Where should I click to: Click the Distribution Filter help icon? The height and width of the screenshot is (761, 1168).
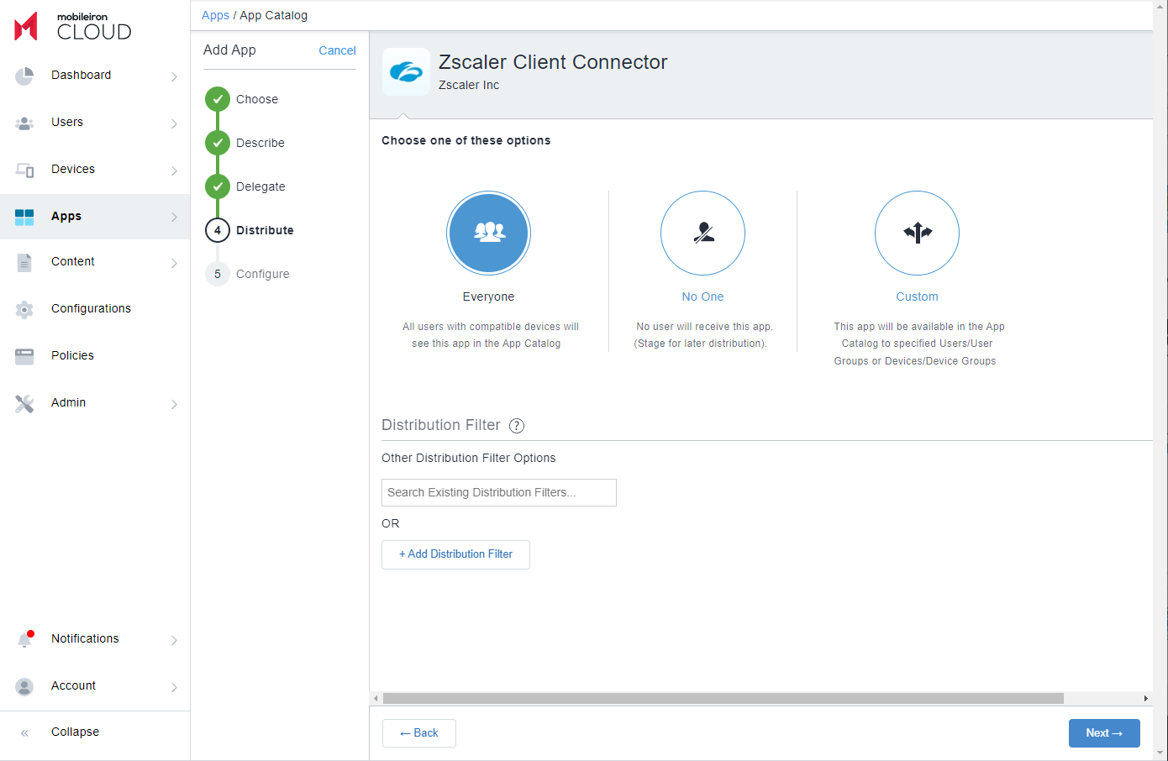517,426
